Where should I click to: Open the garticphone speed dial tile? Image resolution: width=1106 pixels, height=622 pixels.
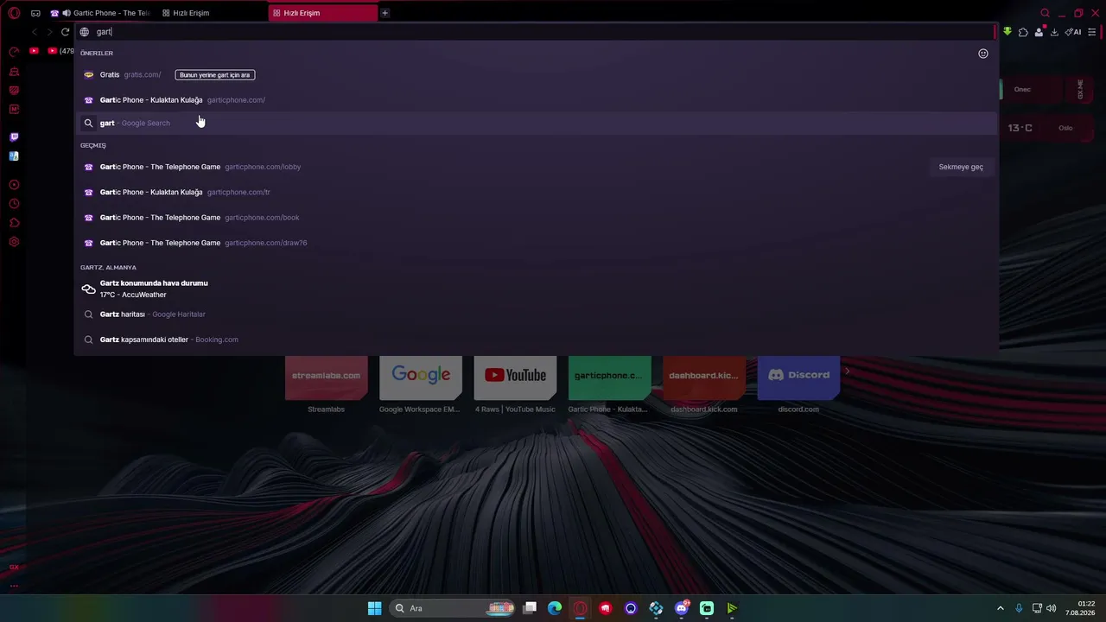[609, 378]
